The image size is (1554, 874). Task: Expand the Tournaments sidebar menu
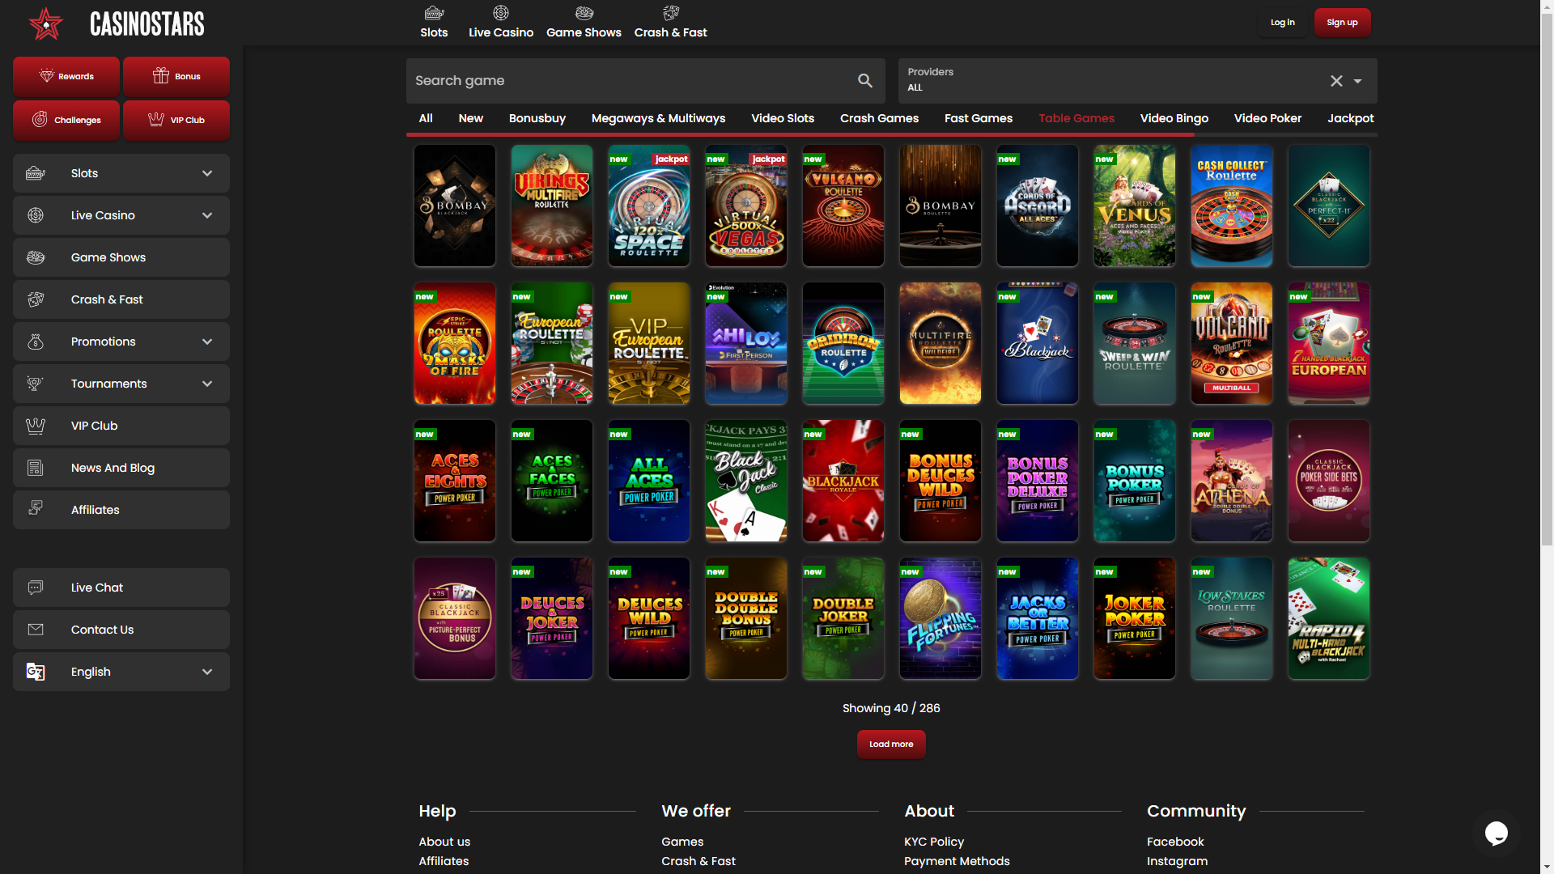point(207,384)
